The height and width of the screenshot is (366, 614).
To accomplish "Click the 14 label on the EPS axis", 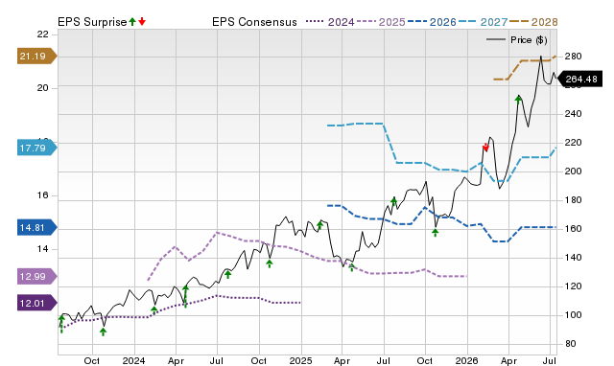I will pos(42,249).
